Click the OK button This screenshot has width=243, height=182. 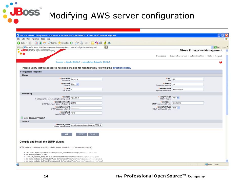tap(67, 134)
